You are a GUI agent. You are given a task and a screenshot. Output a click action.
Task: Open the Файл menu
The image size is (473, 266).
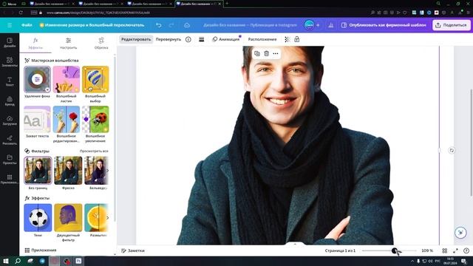27,25
